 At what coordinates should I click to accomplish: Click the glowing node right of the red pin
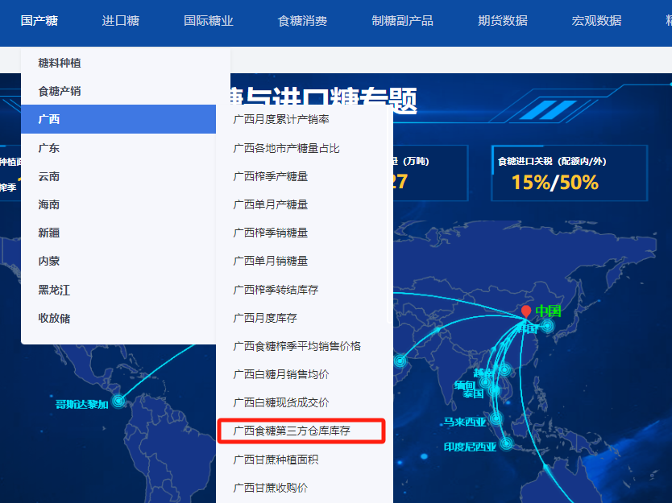548,326
